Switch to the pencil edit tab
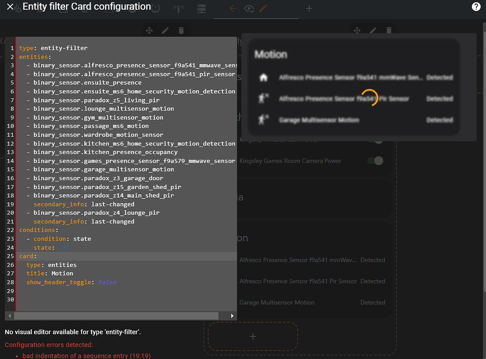 pyautogui.click(x=262, y=9)
